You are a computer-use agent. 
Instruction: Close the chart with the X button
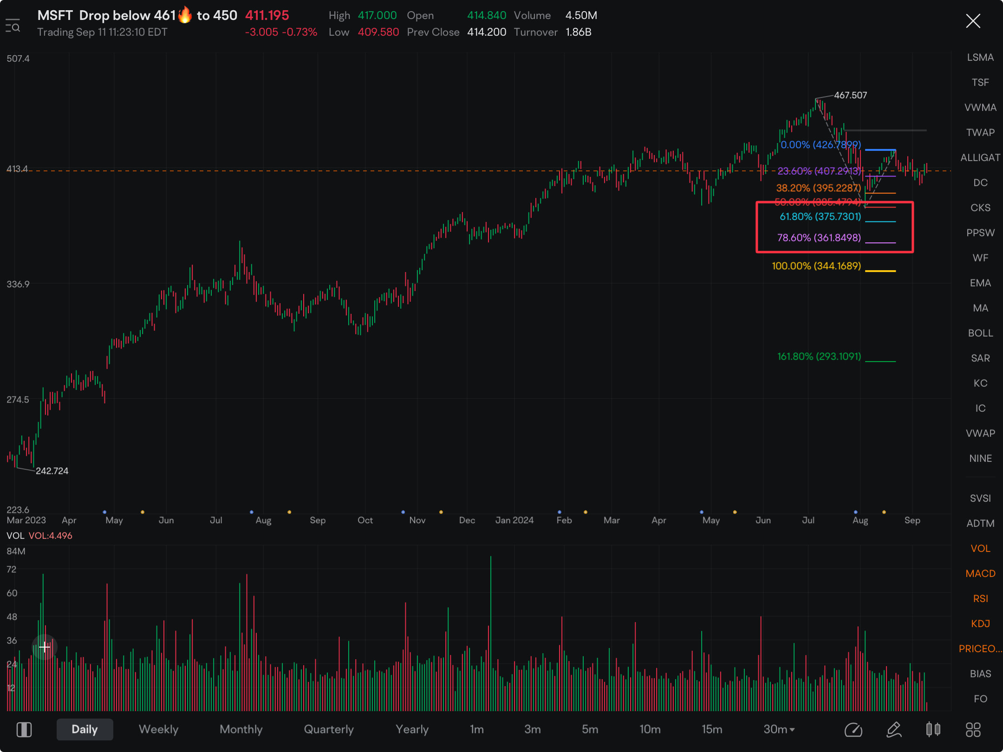pos(973,21)
